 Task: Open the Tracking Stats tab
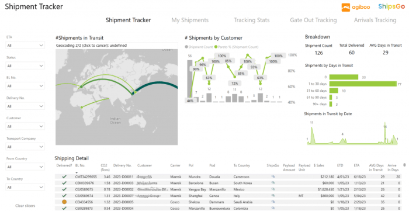[x=252, y=20]
